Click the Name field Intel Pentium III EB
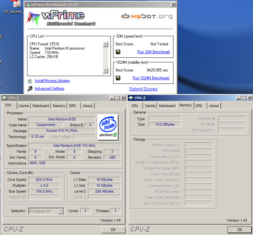The width and height of the screenshot is (253, 235). (62, 119)
